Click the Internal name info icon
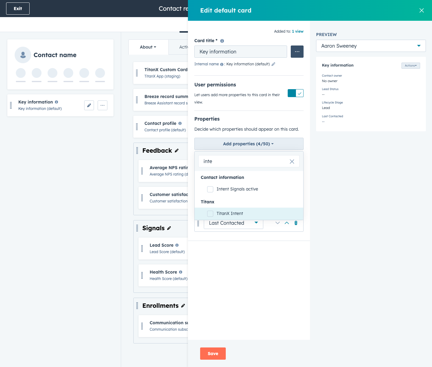The height and width of the screenshot is (367, 432). click(x=221, y=64)
